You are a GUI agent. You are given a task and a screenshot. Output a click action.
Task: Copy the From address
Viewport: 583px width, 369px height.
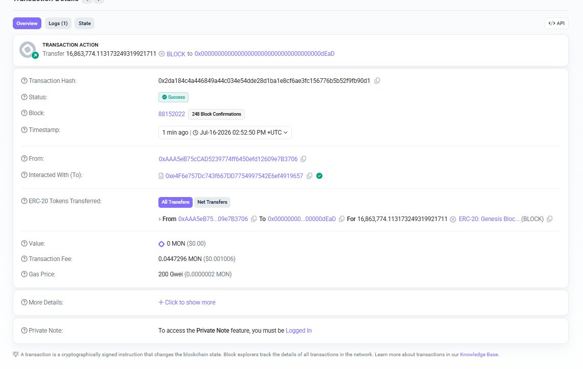304,159
